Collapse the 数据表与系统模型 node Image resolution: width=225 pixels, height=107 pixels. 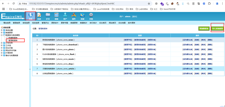click(2, 35)
